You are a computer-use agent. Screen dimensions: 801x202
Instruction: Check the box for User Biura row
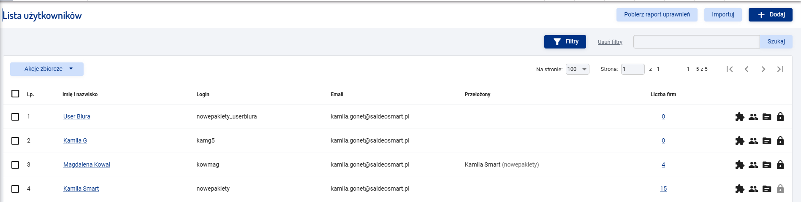15,117
